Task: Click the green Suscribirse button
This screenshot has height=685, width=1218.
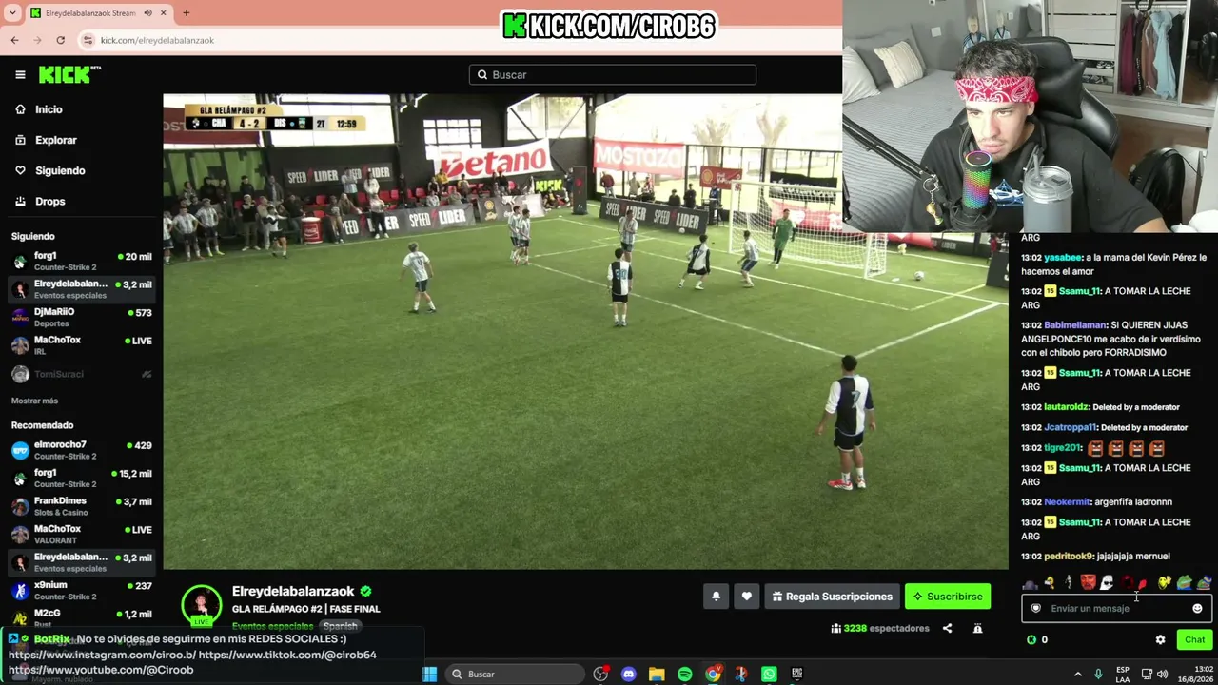Action: pyautogui.click(x=948, y=597)
